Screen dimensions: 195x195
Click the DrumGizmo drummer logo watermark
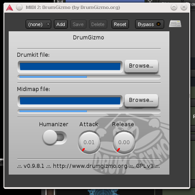click(132, 143)
